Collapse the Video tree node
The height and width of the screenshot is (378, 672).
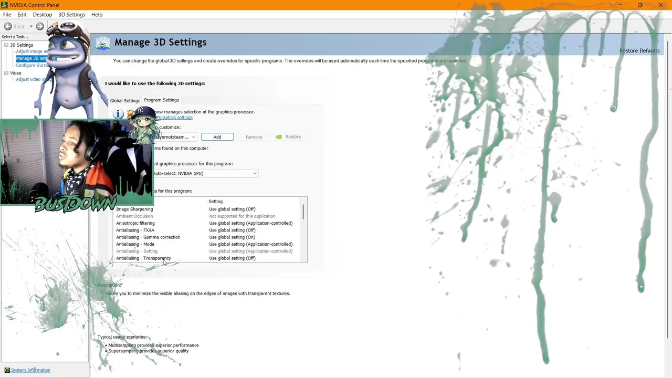point(6,73)
